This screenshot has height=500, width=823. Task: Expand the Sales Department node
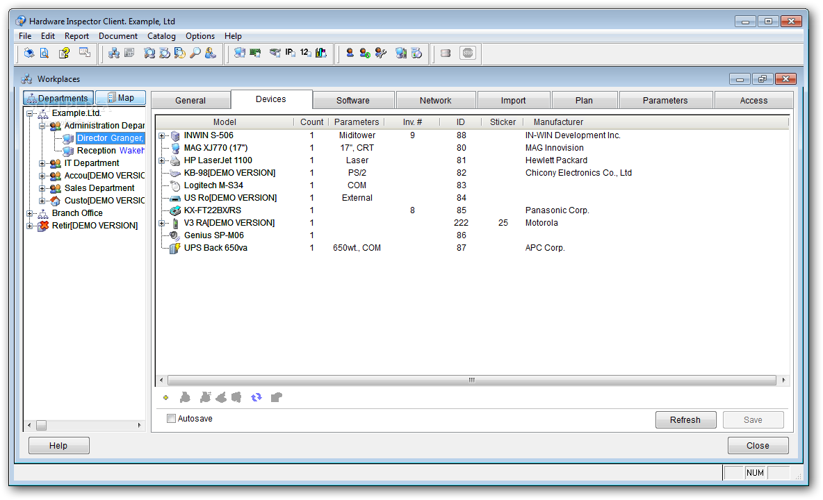(x=42, y=188)
